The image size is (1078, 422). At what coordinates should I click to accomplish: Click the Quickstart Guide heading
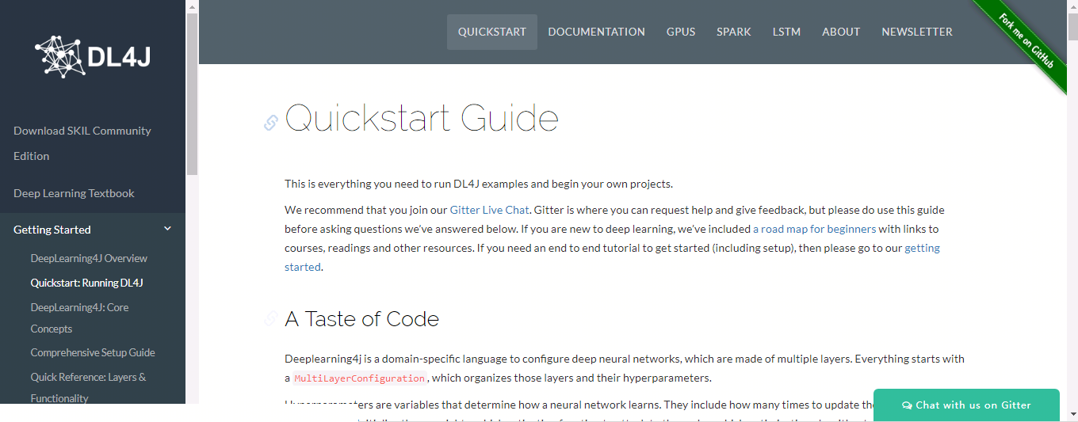point(422,118)
